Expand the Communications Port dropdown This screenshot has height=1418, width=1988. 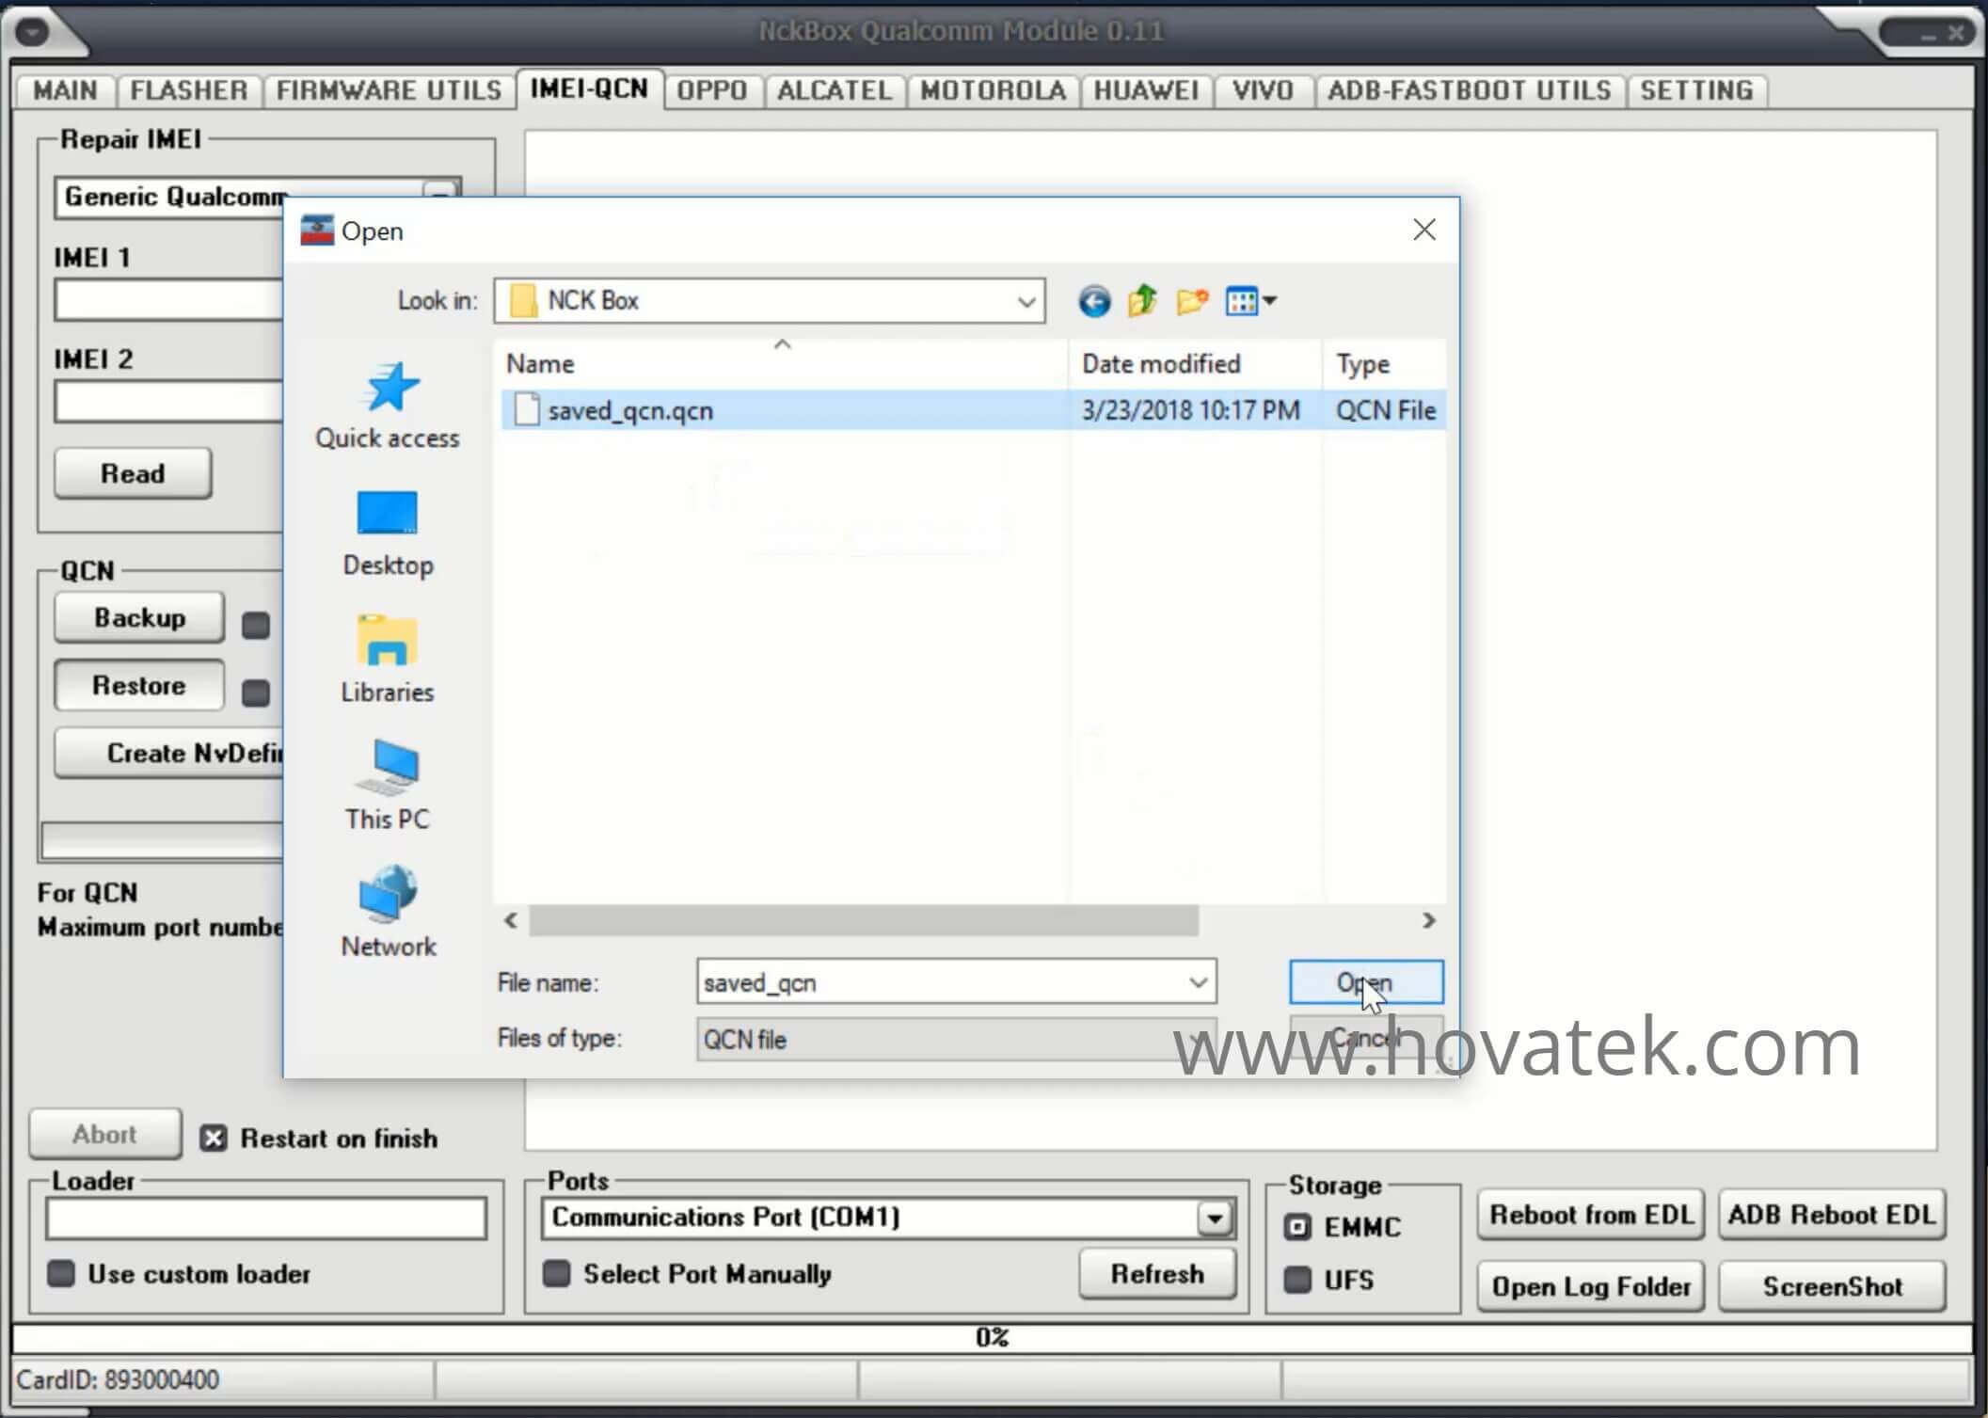click(x=1215, y=1219)
